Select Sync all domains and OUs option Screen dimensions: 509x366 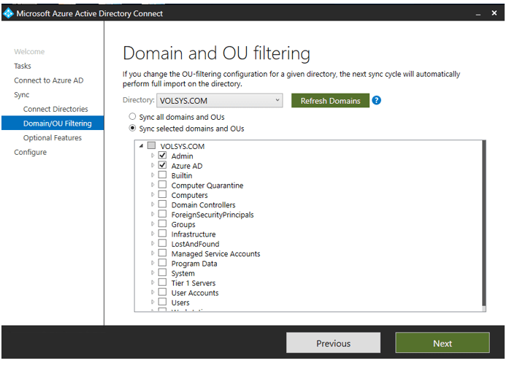click(x=132, y=117)
